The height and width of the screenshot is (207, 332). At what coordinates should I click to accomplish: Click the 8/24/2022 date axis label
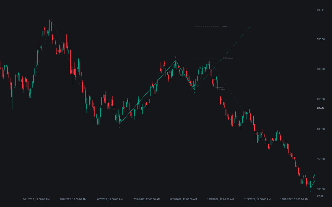pos(184,199)
